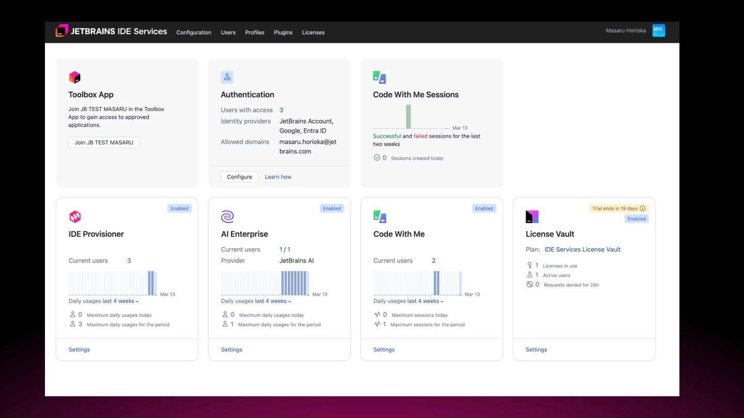The width and height of the screenshot is (744, 418).
Task: Open the IDE Services License Vault plan link
Action: pos(582,249)
